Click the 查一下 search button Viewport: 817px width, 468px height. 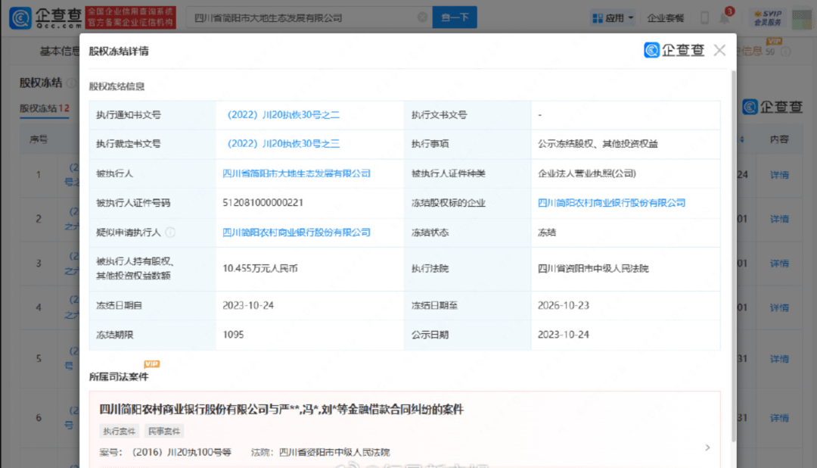pyautogui.click(x=454, y=17)
